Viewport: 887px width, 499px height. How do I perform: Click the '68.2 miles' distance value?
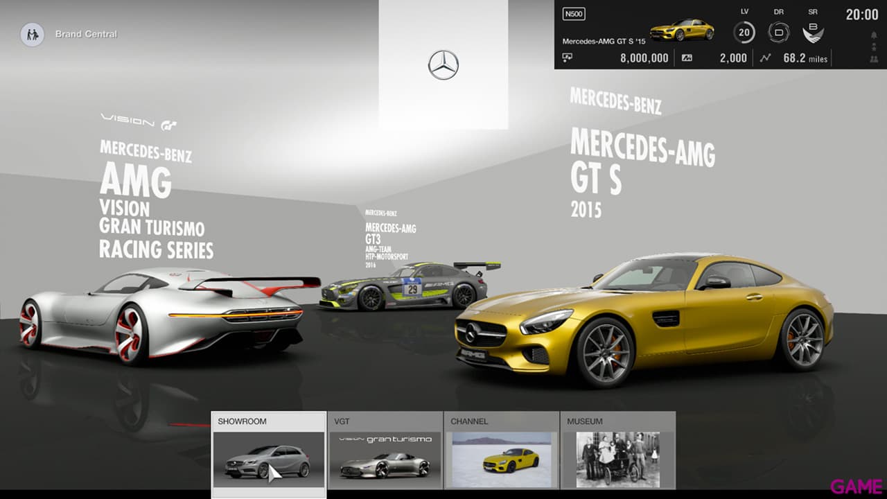point(806,58)
